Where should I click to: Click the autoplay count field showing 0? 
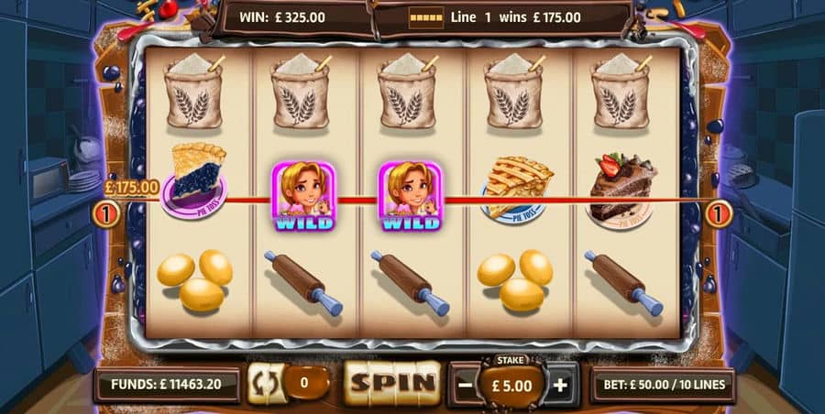tap(305, 383)
